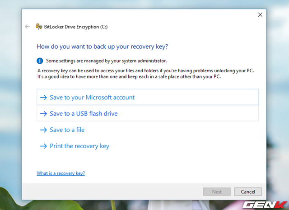Click the BitLocker Drive Encryption (C:) title text
The width and height of the screenshot is (289, 210).
pos(76,27)
